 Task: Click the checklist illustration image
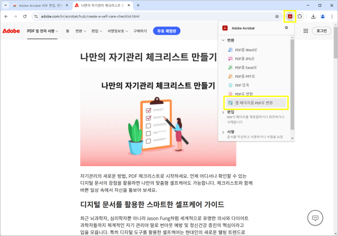(x=158, y=118)
